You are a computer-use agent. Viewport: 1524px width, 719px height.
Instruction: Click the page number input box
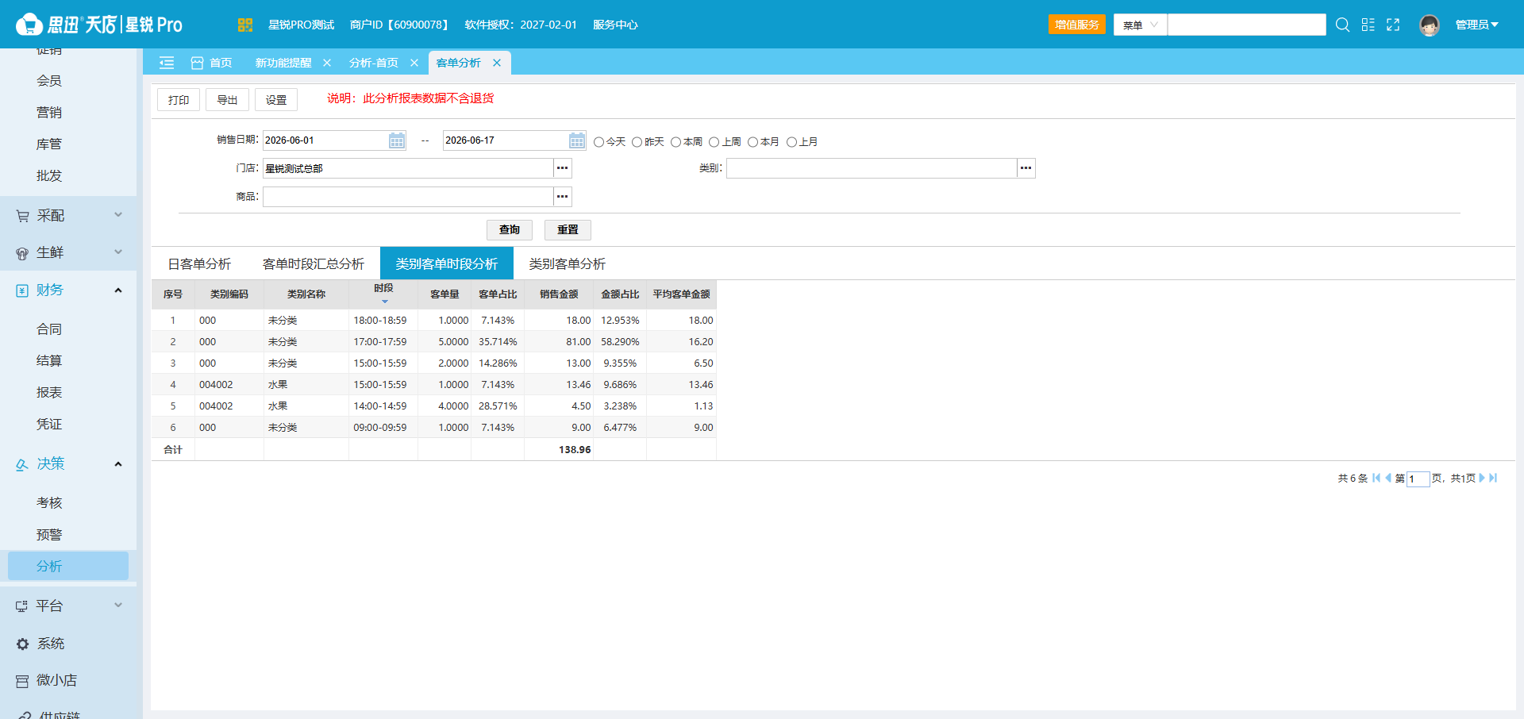[1418, 479]
